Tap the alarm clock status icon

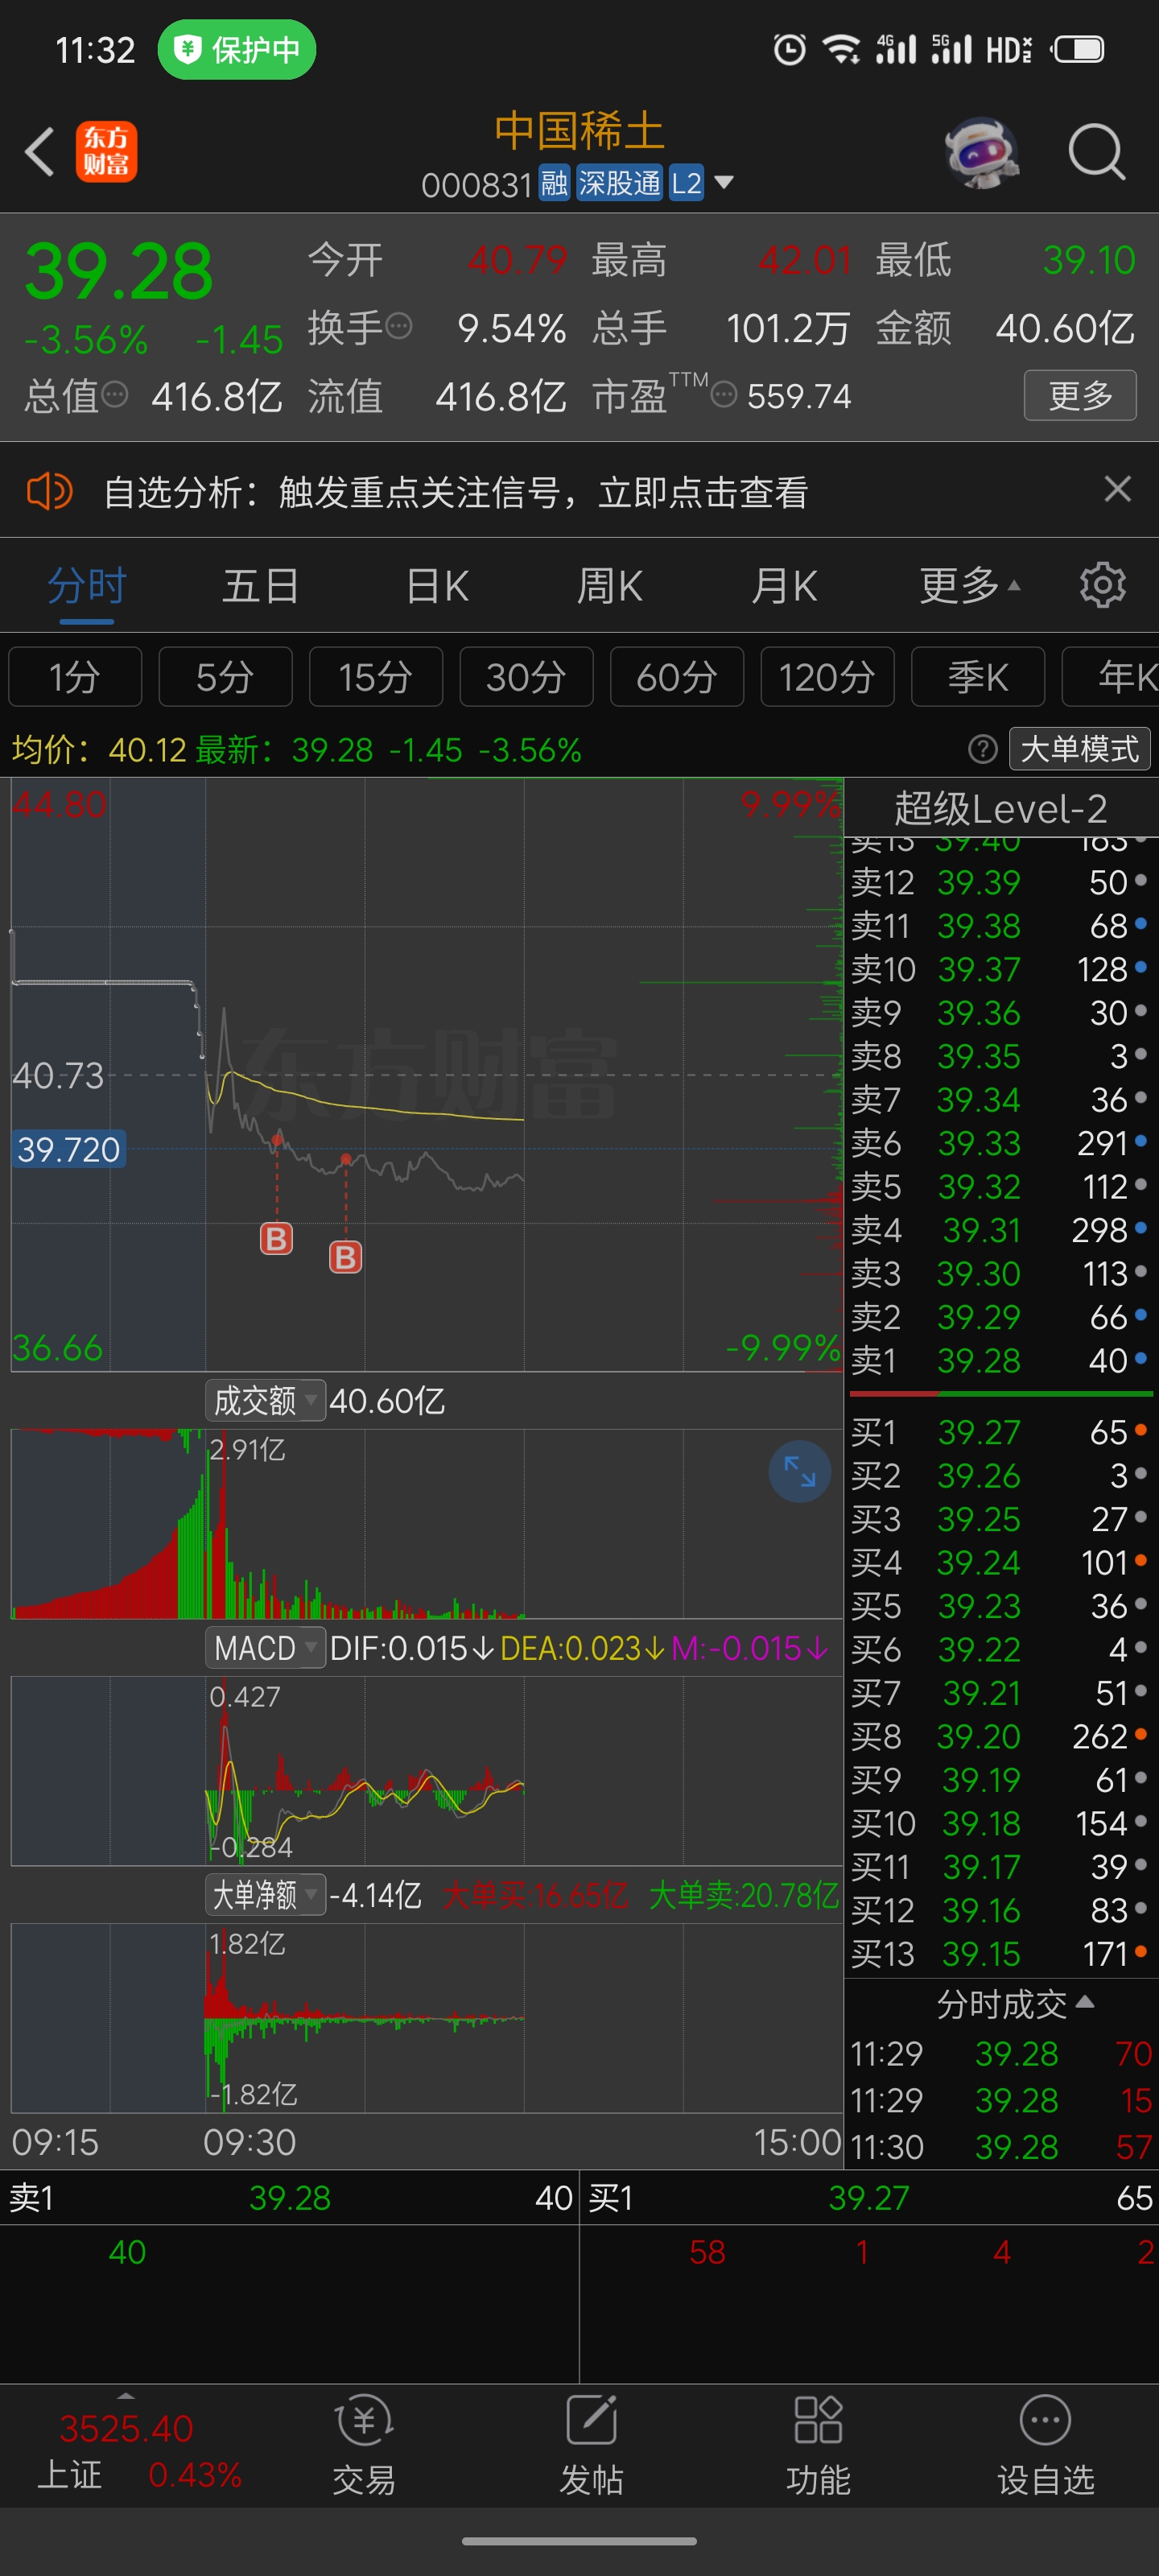(789, 49)
